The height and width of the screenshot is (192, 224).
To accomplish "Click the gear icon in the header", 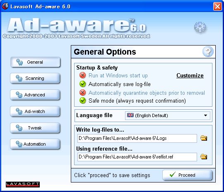I will click(200, 27).
